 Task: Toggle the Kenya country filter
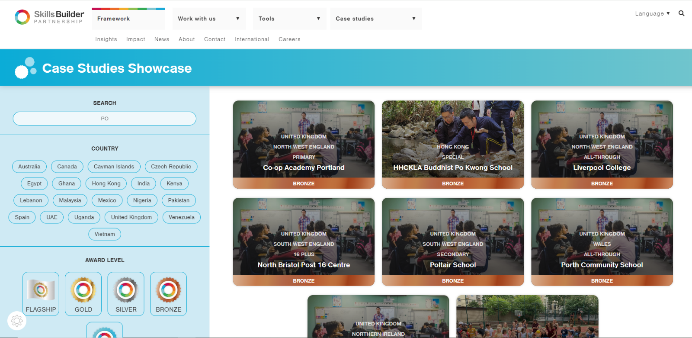pyautogui.click(x=174, y=183)
